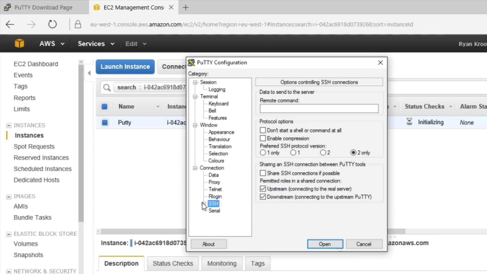Screen dimensions: 487x274
Task: Collapse the INSTANCES sidebar section
Action: 9,125
